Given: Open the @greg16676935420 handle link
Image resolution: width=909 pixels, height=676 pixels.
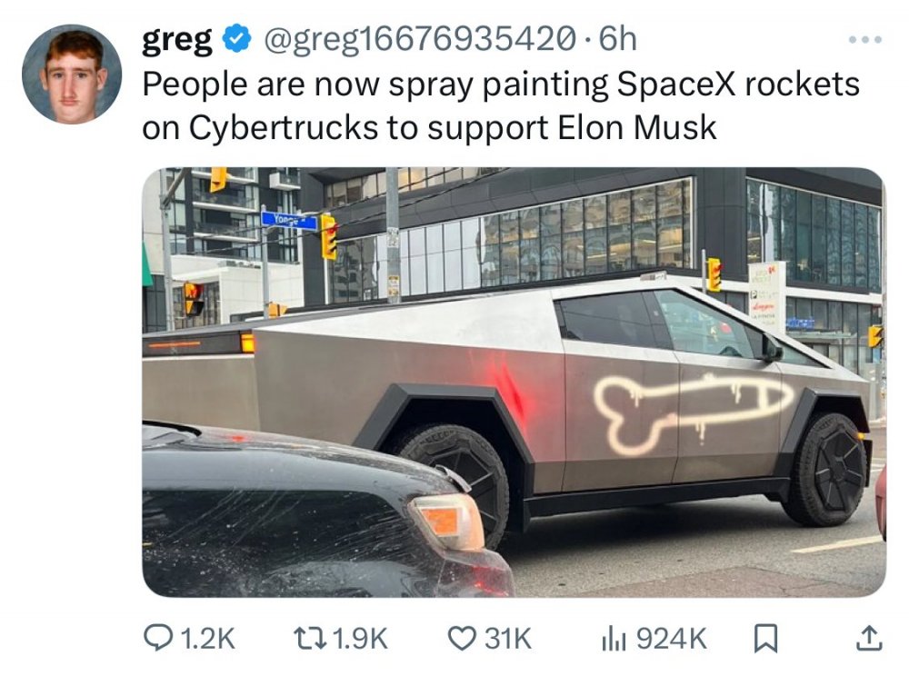Looking at the screenshot, I should 420,39.
